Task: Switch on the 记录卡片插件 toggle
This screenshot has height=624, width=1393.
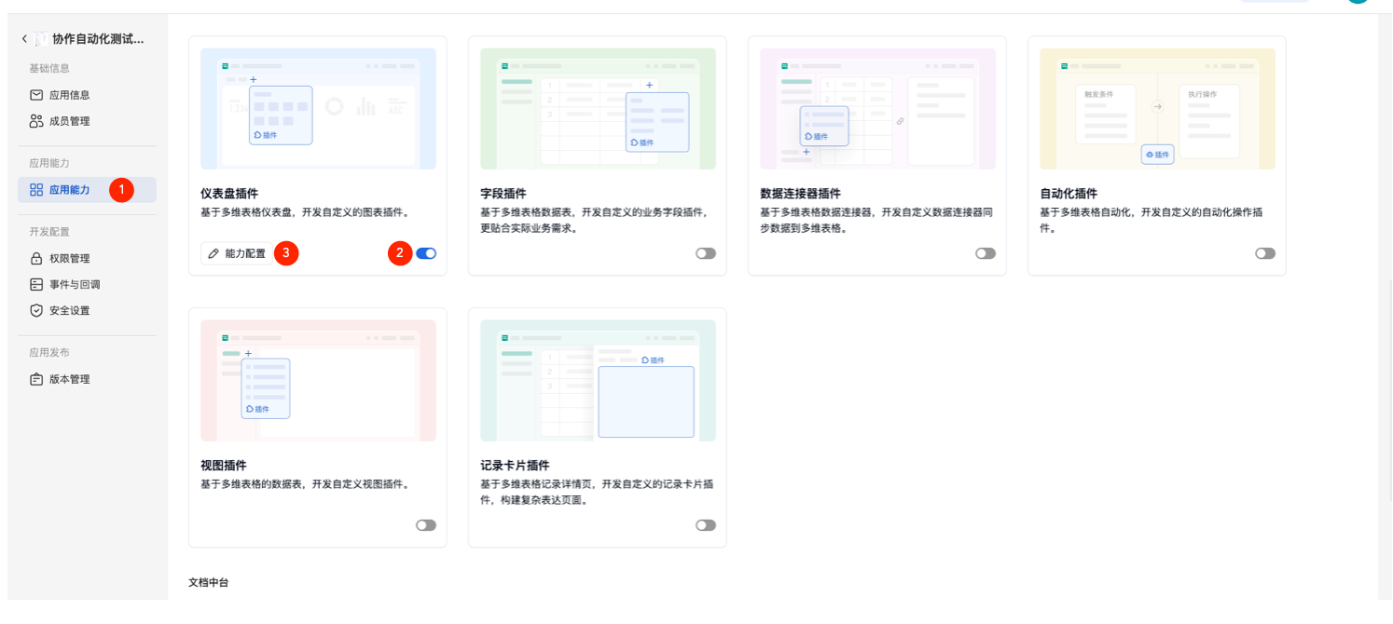Action: (706, 525)
